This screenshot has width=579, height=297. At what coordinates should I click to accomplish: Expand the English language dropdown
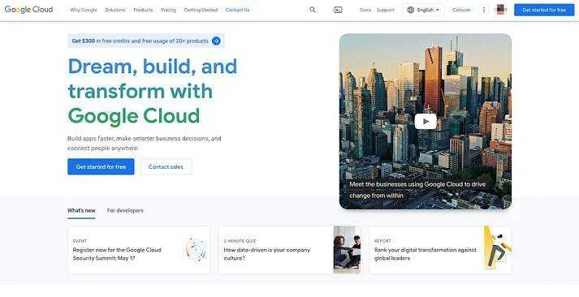[x=423, y=10]
